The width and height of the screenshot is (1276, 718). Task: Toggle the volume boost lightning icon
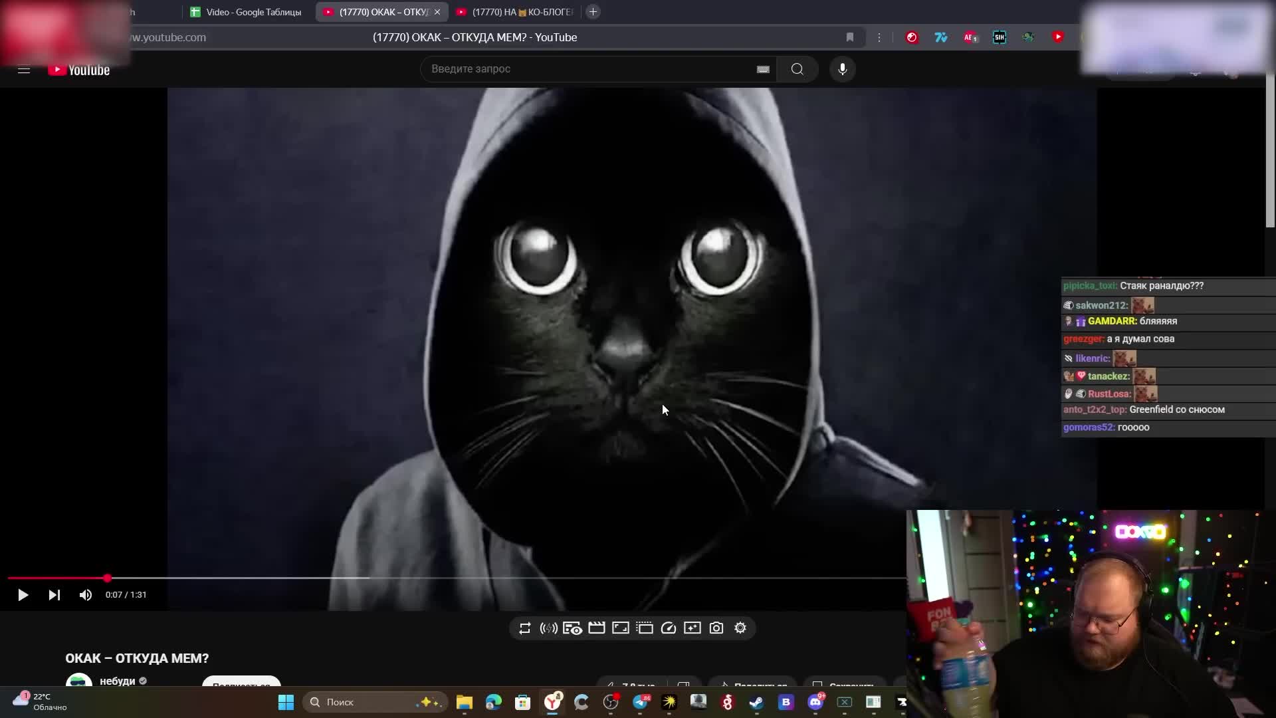click(x=548, y=628)
